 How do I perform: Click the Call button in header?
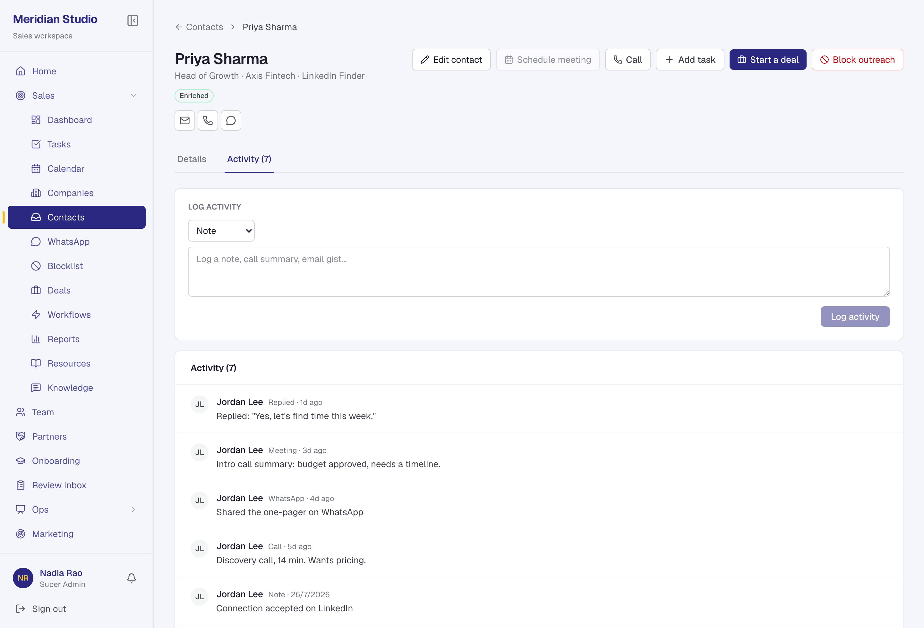pos(628,60)
